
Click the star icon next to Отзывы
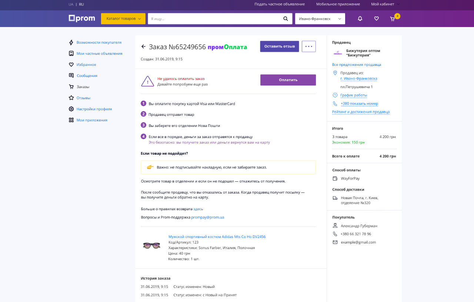[71, 98]
